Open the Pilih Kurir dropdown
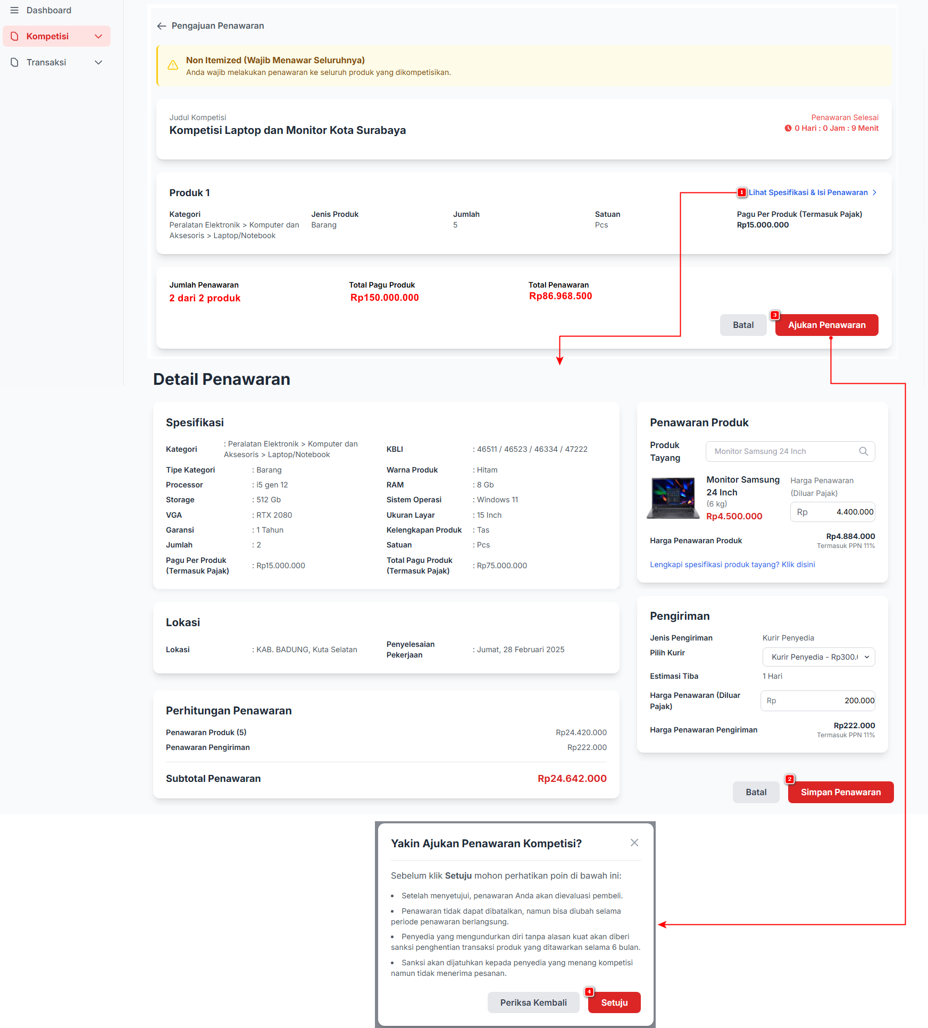The height and width of the screenshot is (1028, 928). tap(818, 657)
